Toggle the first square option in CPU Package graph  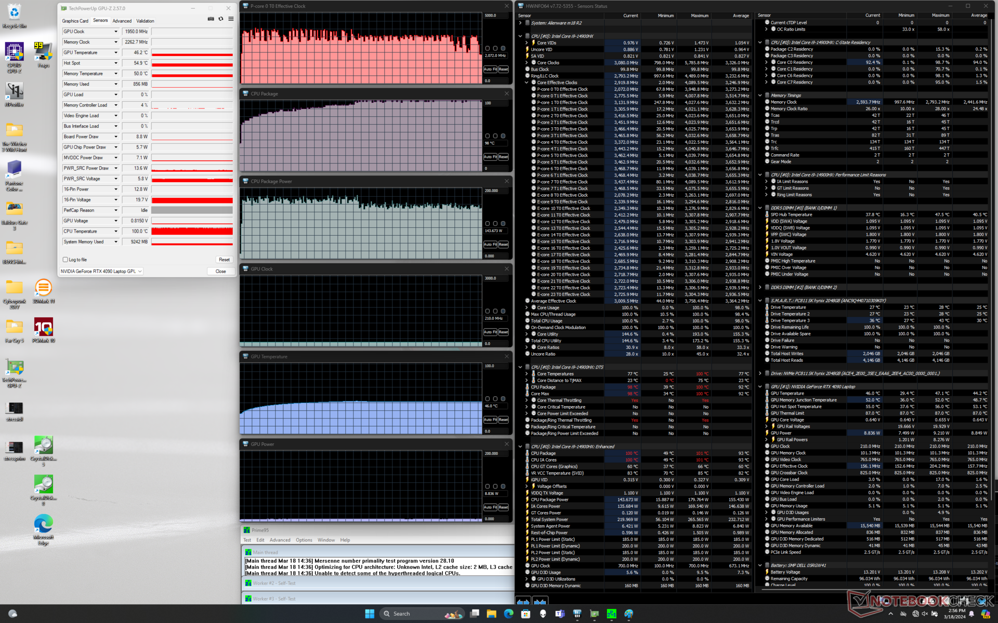click(x=488, y=136)
